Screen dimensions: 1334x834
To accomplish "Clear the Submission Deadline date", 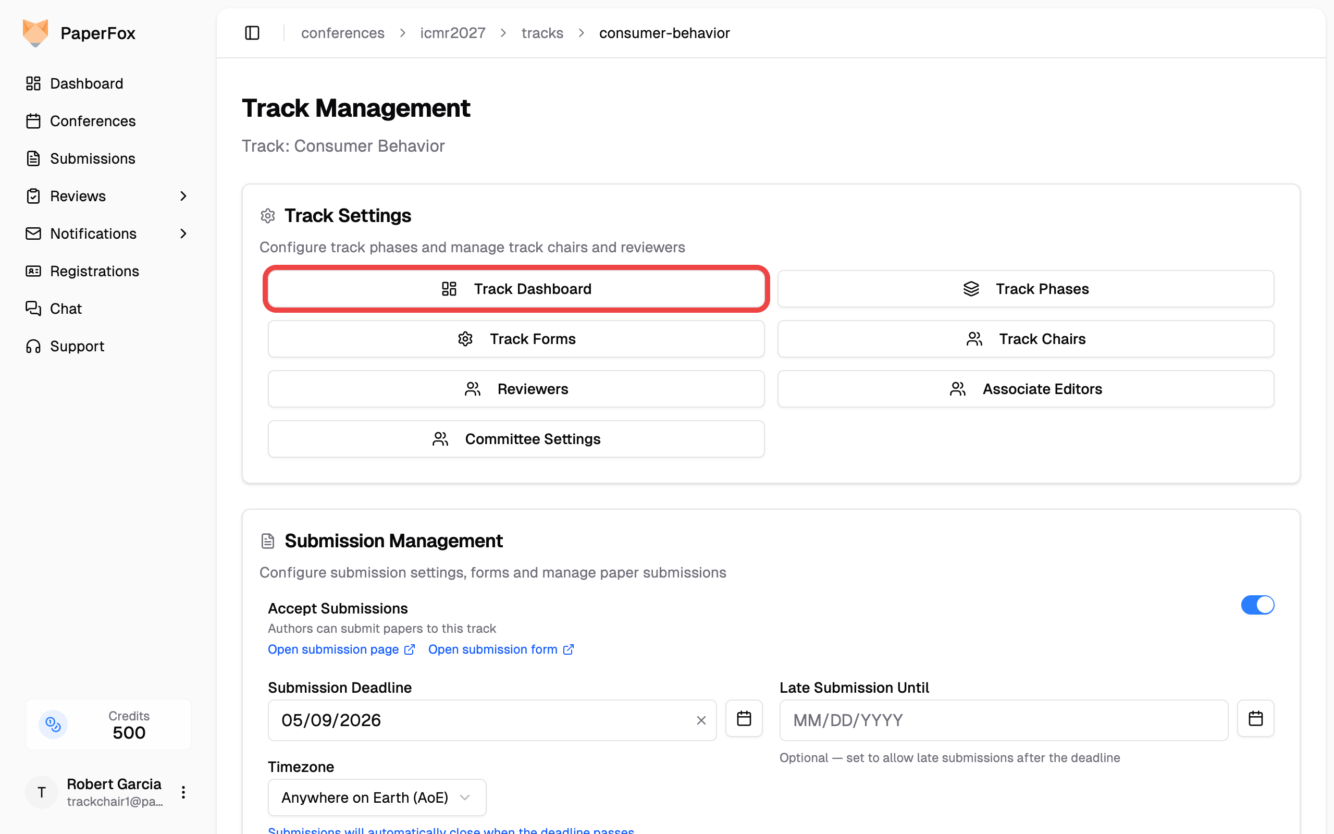I will point(701,720).
